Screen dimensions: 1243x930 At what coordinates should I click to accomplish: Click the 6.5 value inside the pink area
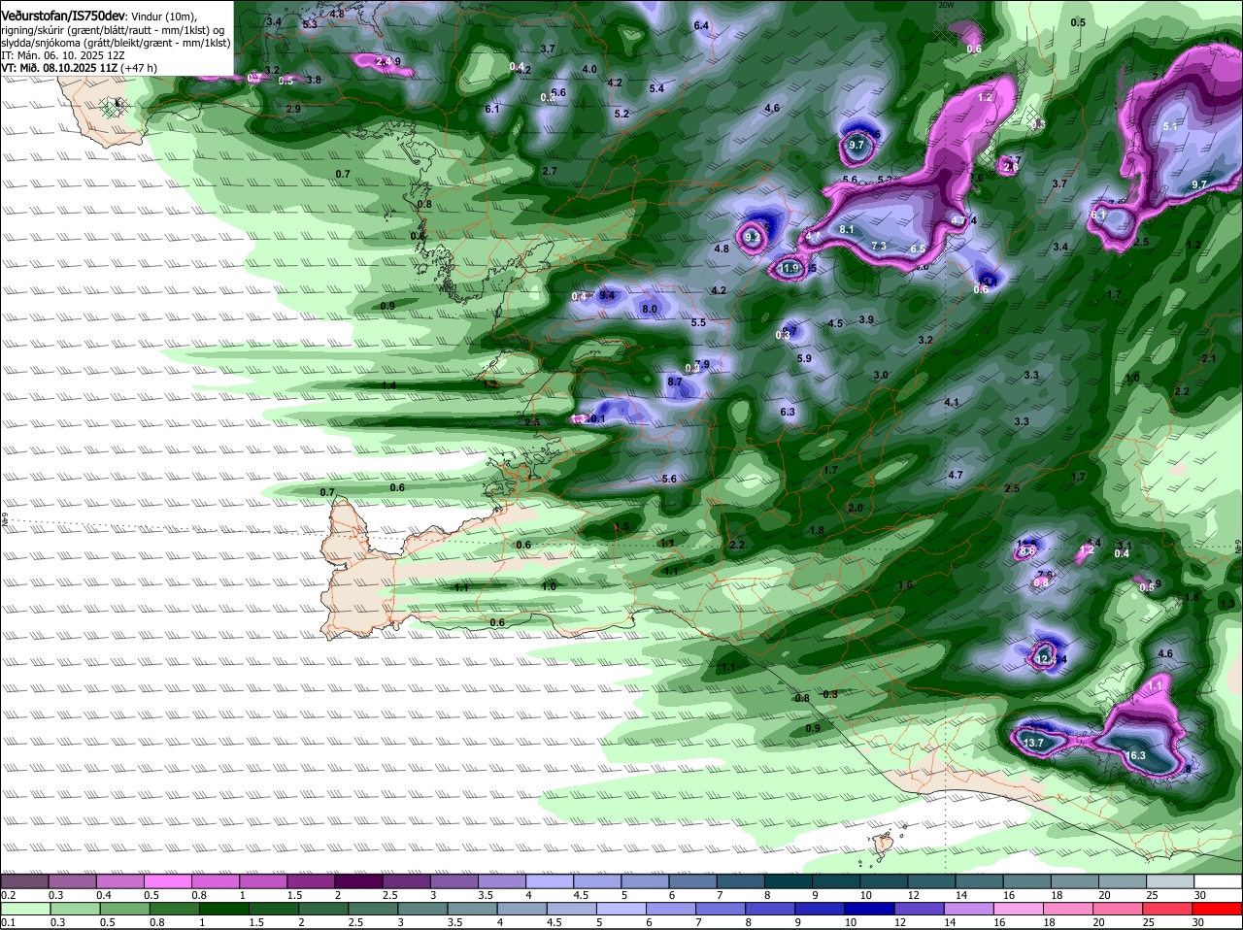click(x=918, y=249)
